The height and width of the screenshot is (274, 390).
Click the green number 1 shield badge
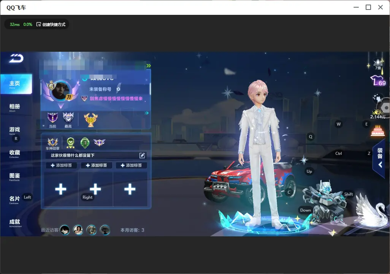[85, 143]
